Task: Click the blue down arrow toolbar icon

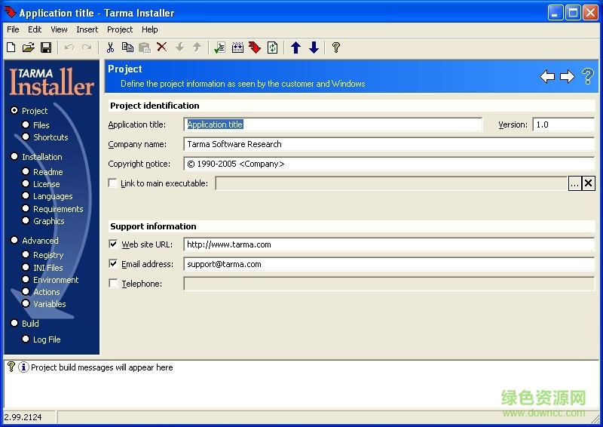Action: pos(314,48)
